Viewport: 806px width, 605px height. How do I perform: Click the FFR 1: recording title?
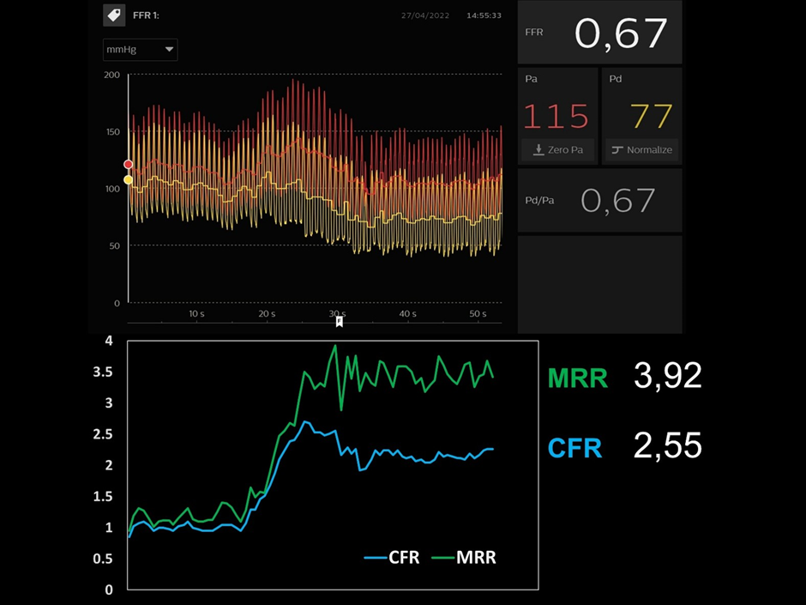click(146, 15)
